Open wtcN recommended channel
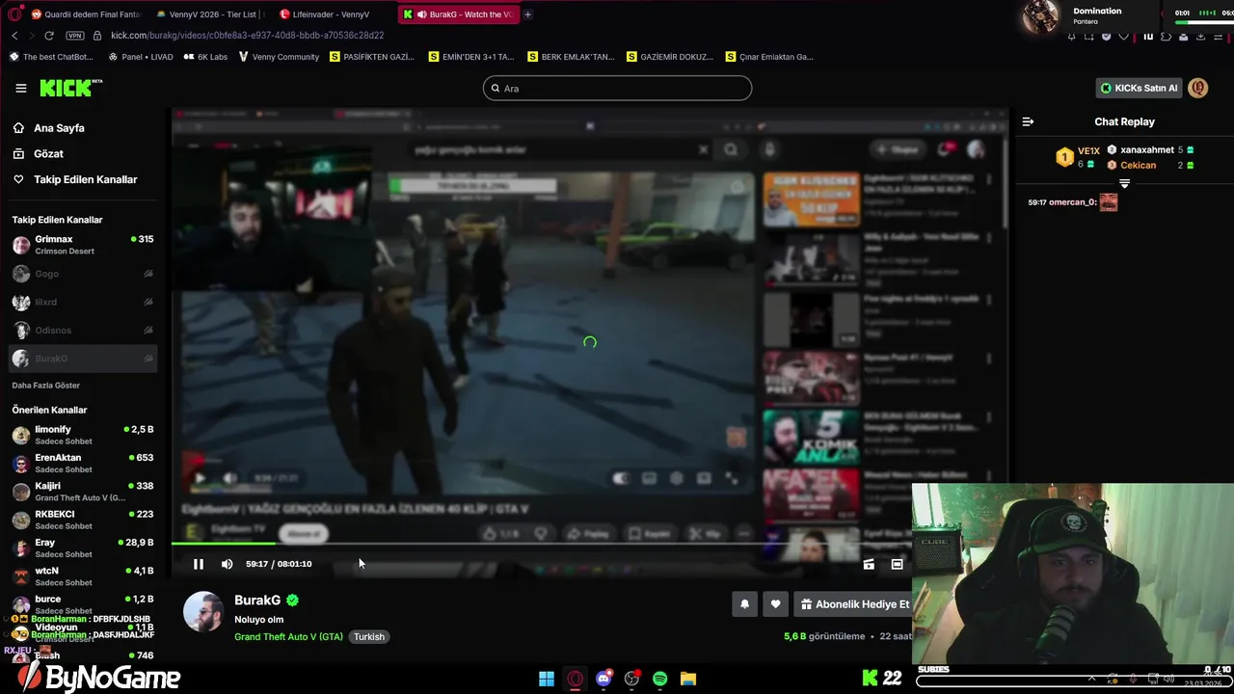The image size is (1234, 694). click(82, 576)
